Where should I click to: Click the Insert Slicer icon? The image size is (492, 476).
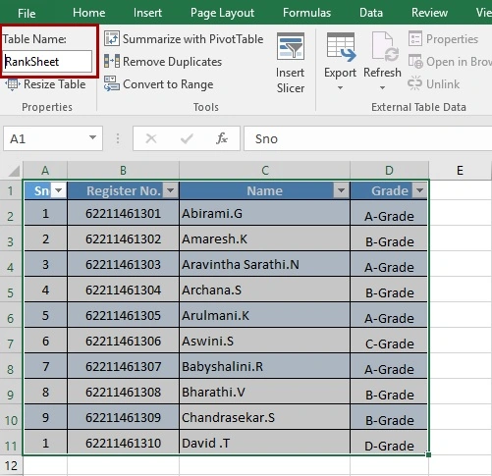(291, 46)
